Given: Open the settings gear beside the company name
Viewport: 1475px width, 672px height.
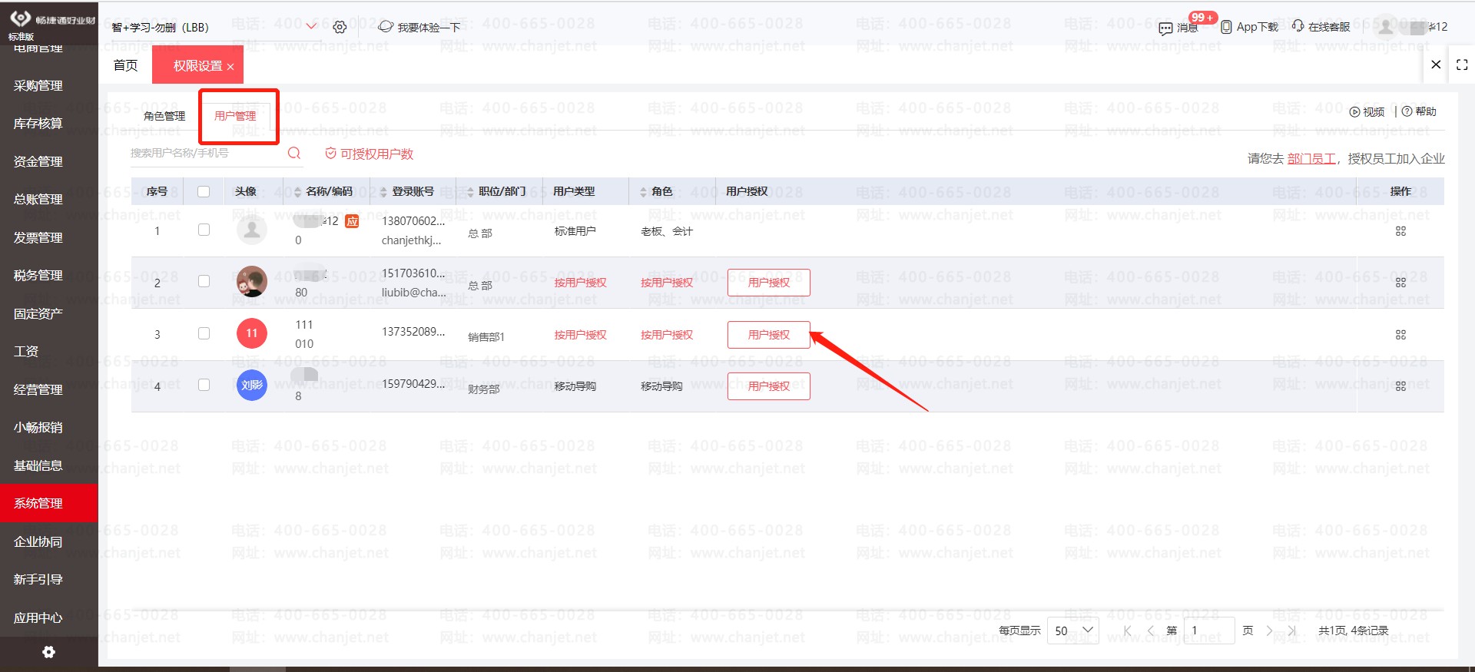Looking at the screenshot, I should click(x=340, y=27).
